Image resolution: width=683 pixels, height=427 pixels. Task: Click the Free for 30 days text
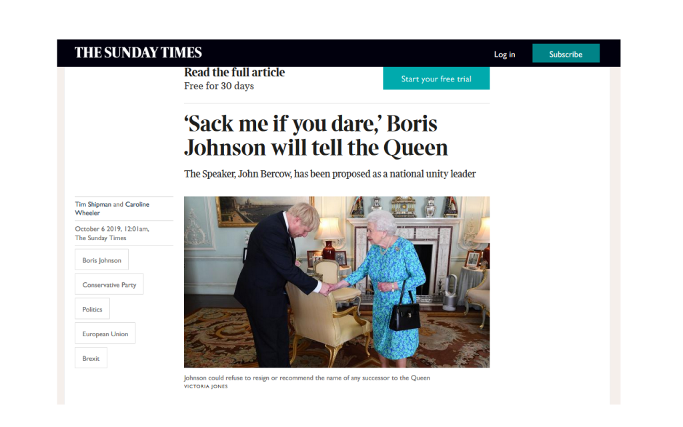(x=219, y=86)
